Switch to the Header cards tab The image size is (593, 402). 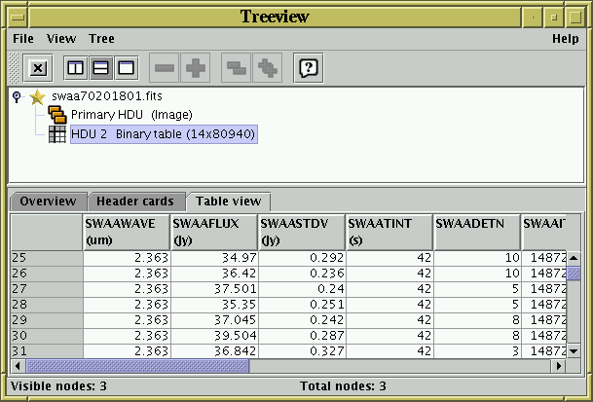[135, 201]
